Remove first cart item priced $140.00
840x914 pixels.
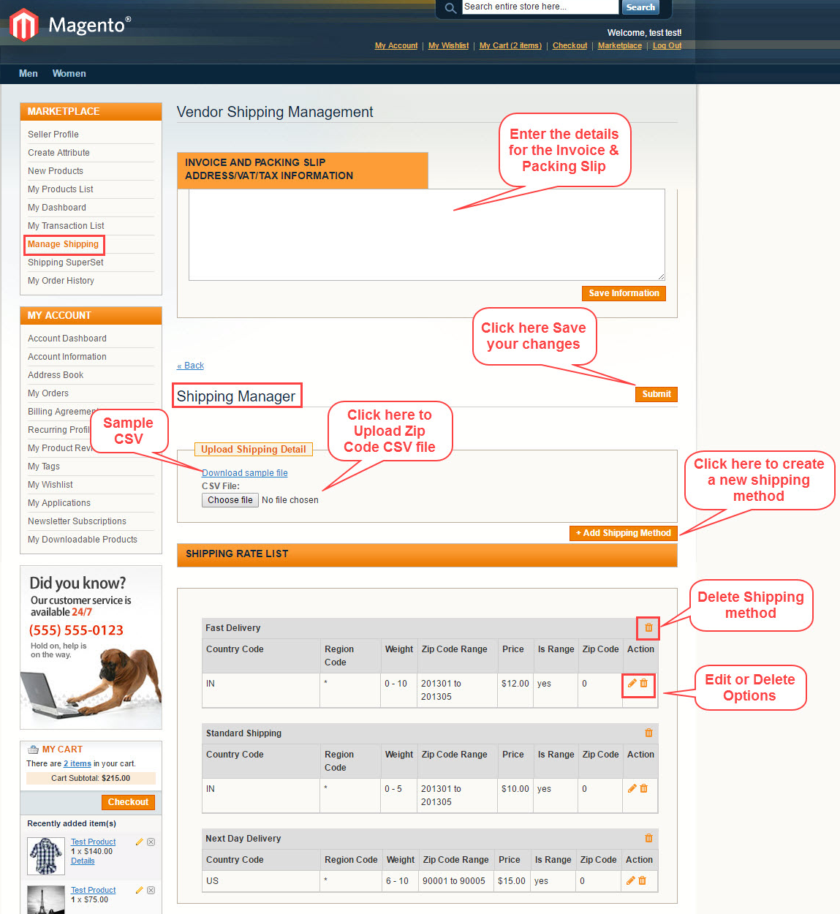coord(151,842)
